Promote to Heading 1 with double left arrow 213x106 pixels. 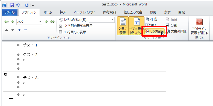tap(6, 22)
